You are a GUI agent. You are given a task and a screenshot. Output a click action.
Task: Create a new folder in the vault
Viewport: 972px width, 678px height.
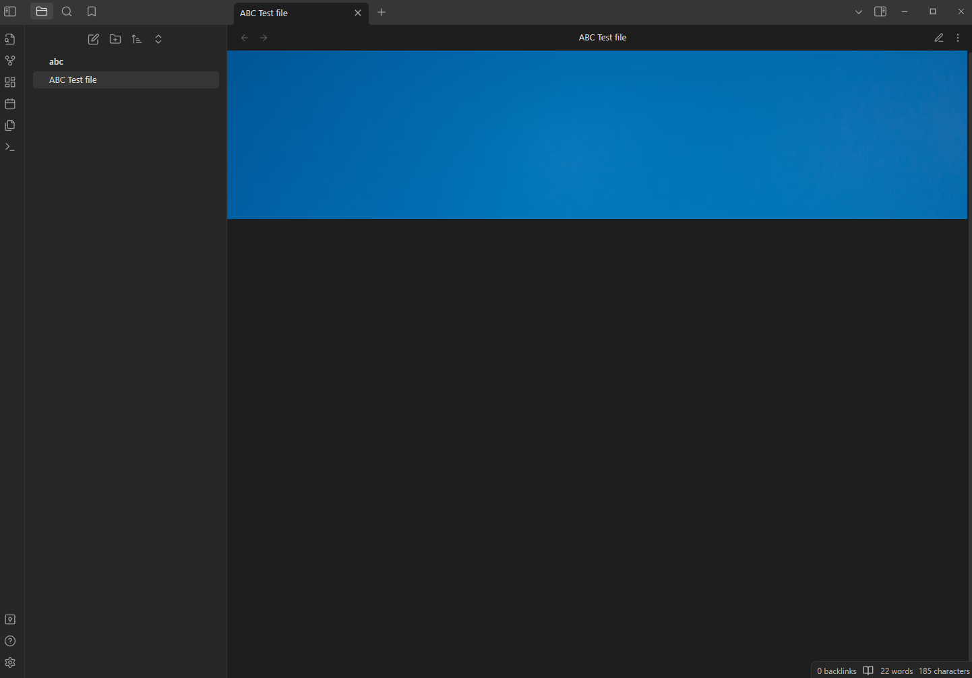115,39
